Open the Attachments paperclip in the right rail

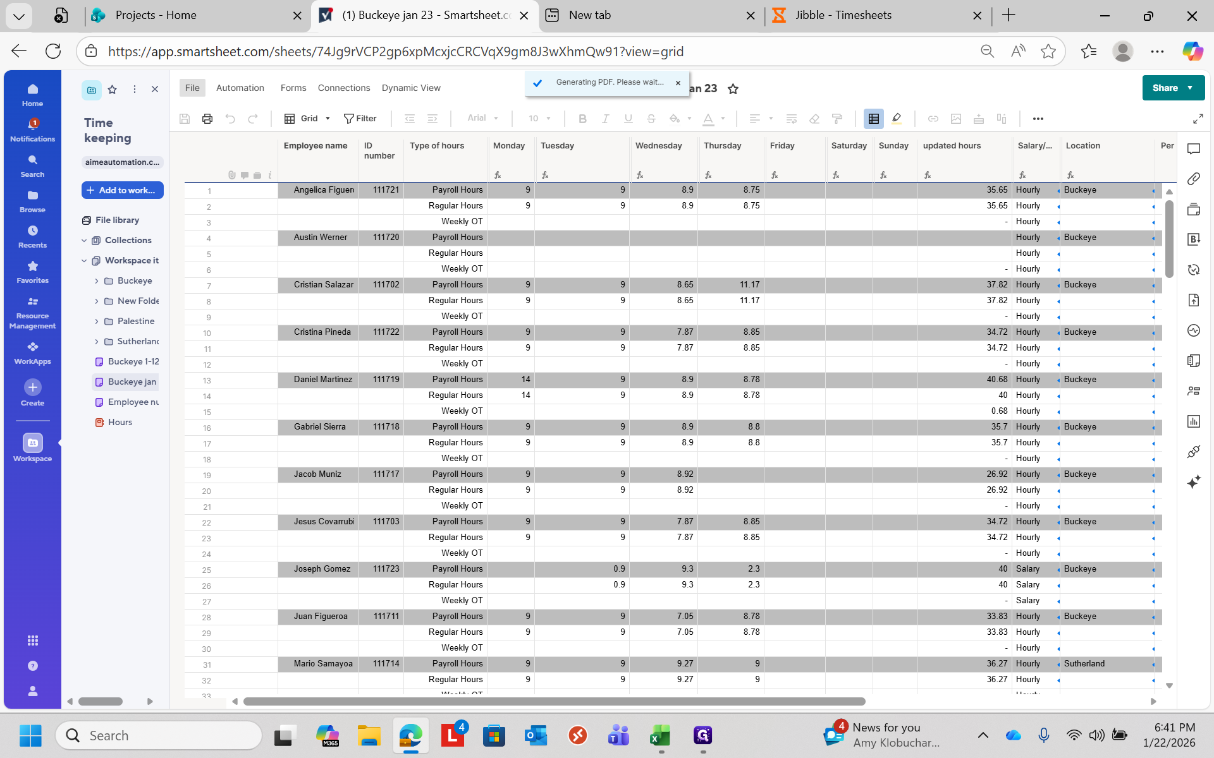(x=1193, y=179)
